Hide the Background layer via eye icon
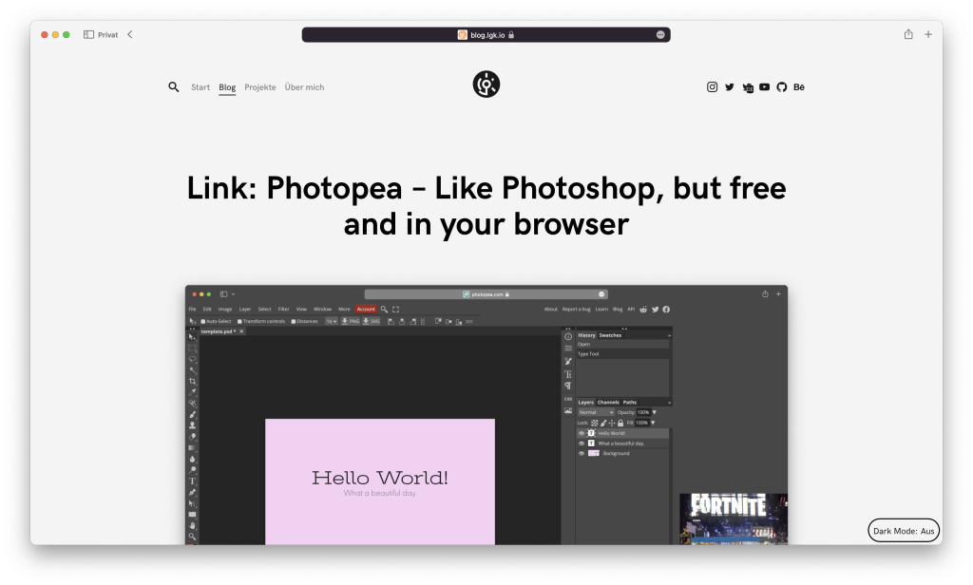The image size is (973, 585). point(582,453)
